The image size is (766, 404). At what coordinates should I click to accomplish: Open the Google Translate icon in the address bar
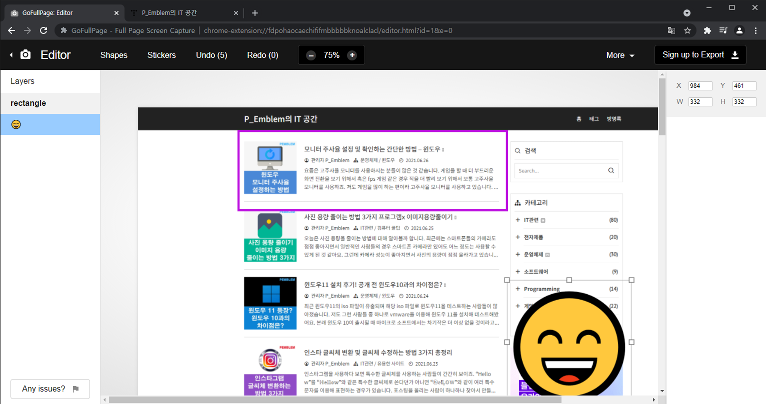coord(671,30)
